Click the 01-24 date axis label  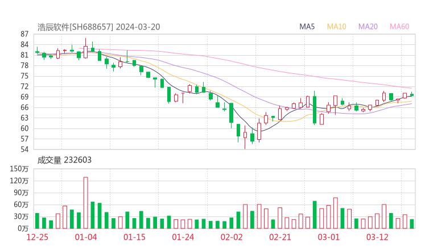[x=183, y=237]
